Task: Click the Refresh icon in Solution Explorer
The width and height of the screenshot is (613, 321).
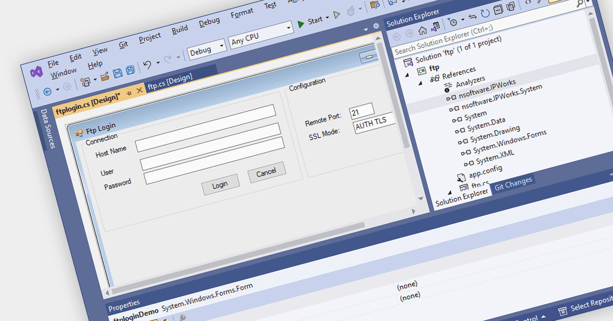Action: point(485,13)
